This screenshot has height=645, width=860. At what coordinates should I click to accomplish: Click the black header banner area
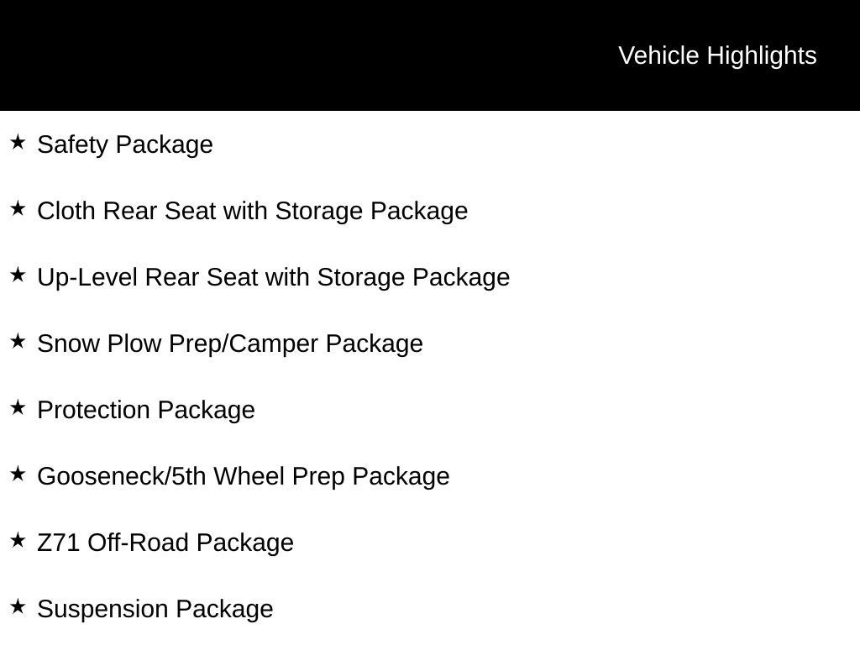click(x=430, y=55)
